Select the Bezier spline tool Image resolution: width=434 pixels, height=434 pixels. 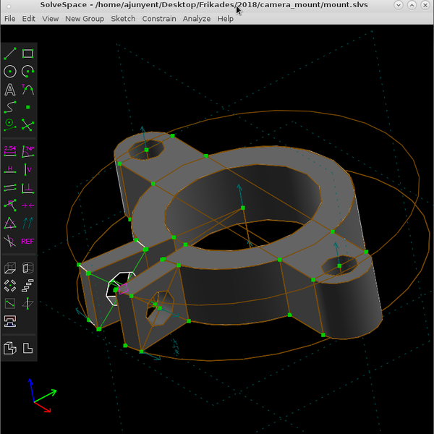pyautogui.click(x=10, y=107)
